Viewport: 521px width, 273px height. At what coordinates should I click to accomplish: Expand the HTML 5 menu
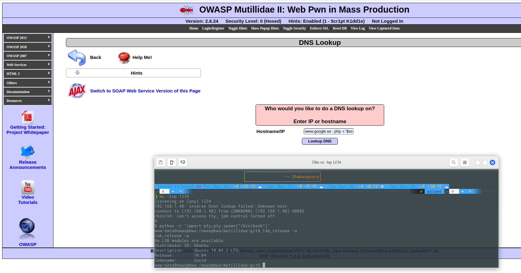click(28, 74)
